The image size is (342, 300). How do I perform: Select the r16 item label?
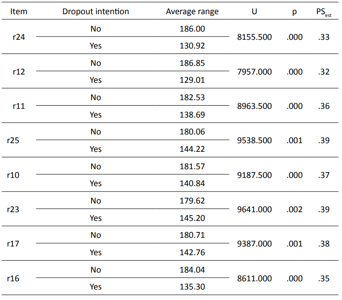pyautogui.click(x=13, y=279)
